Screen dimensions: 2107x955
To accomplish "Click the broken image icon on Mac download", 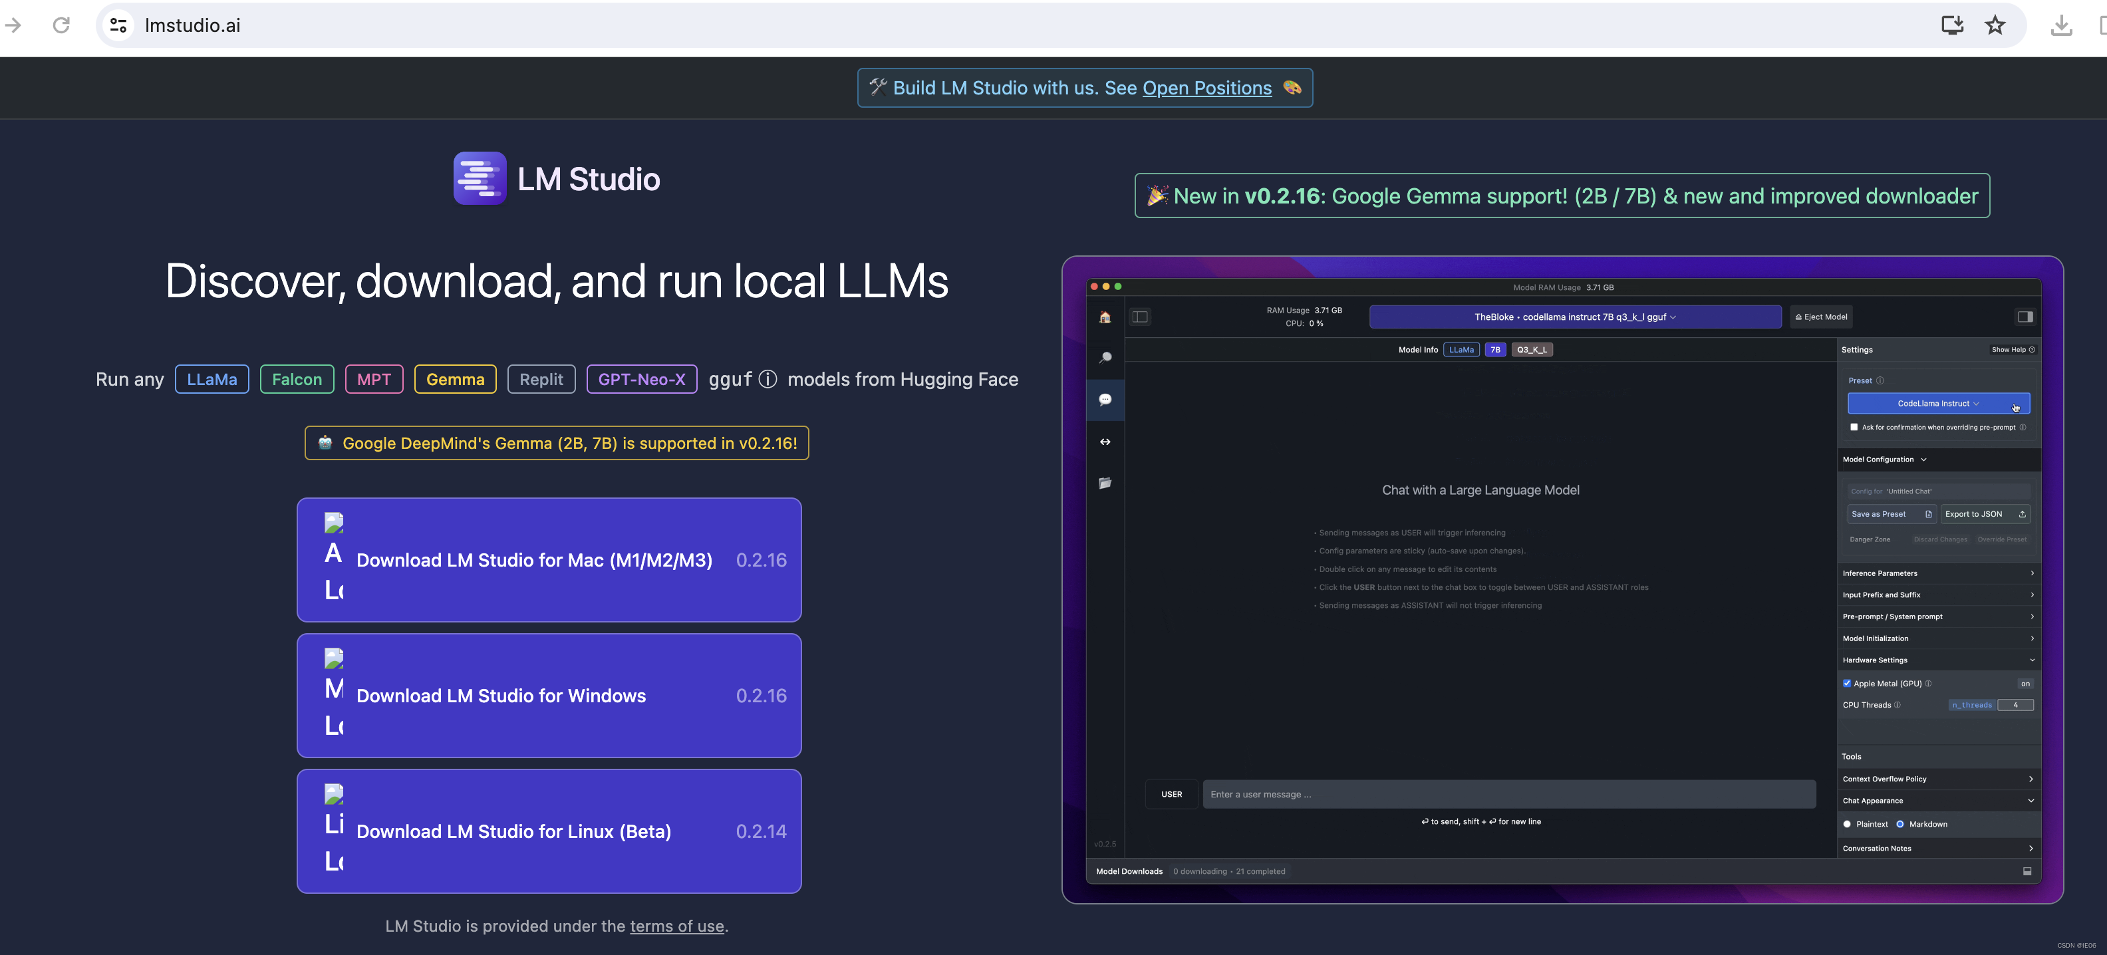I will coord(334,523).
